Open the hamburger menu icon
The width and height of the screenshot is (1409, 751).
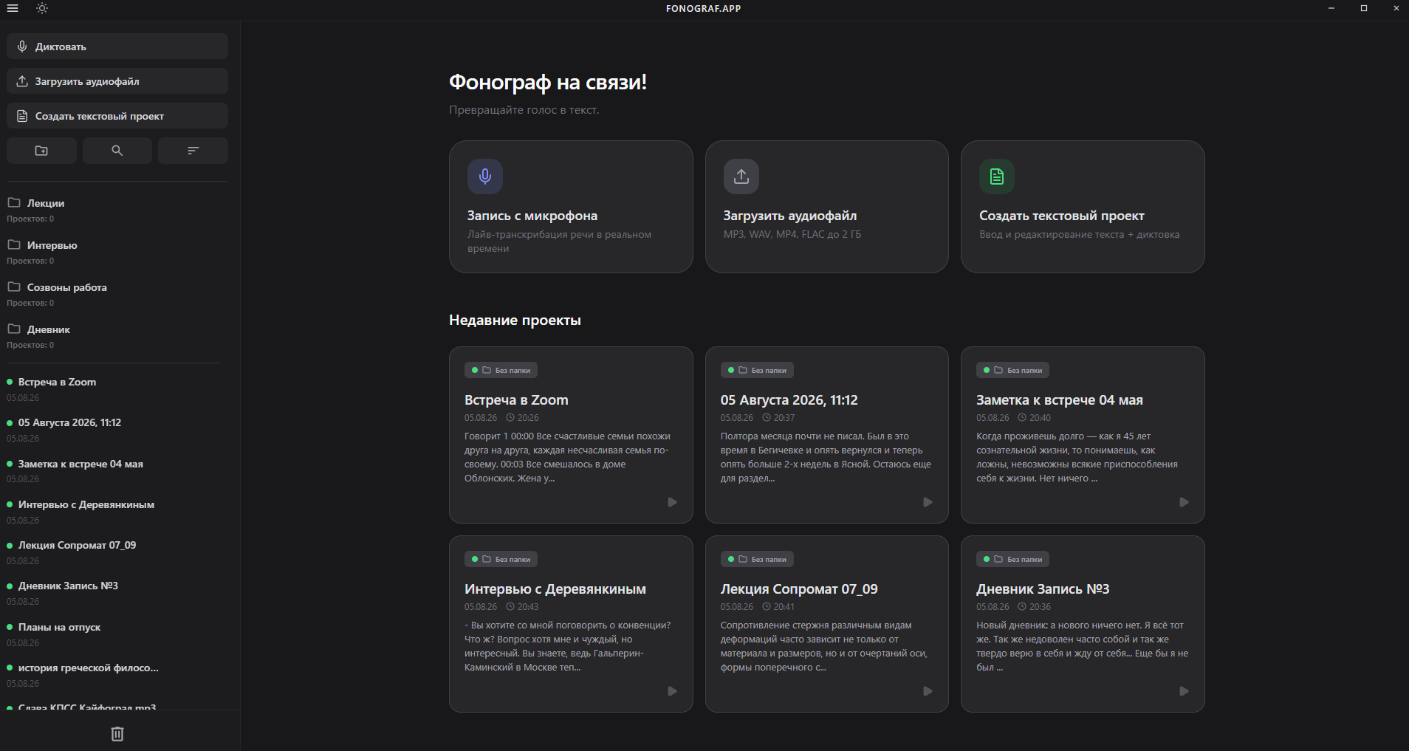click(13, 8)
